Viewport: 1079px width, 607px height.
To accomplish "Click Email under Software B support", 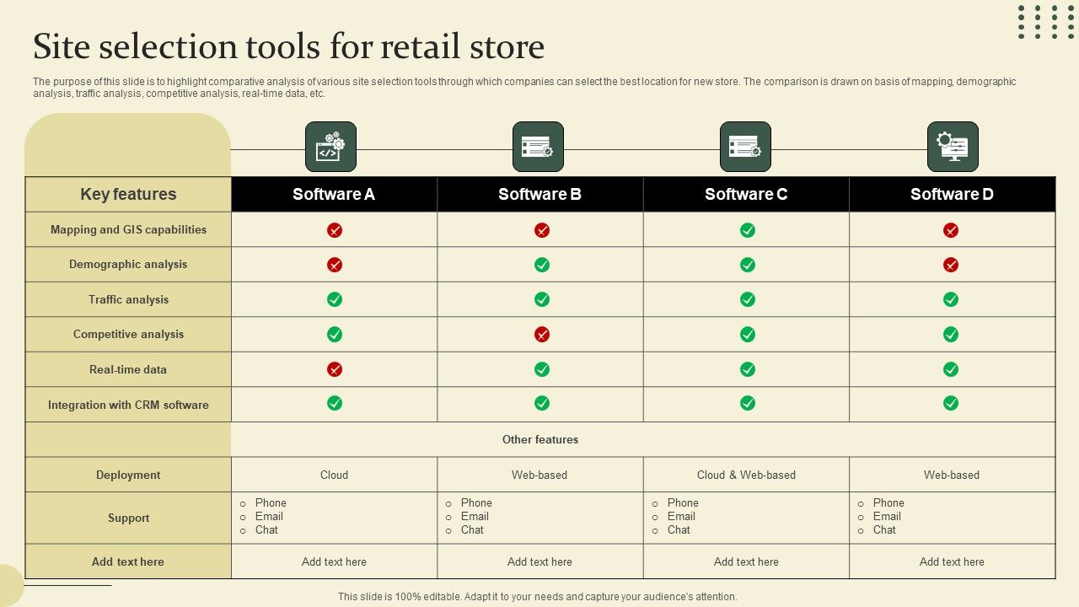I will point(475,516).
